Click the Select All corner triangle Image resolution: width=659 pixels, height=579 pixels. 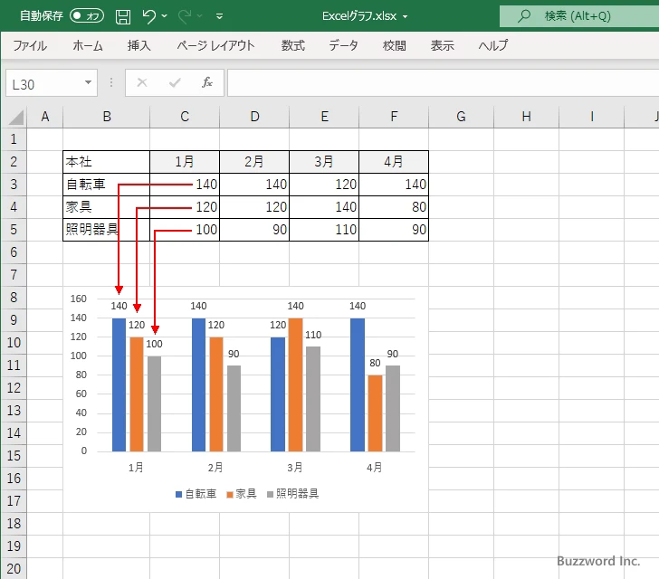(x=15, y=118)
